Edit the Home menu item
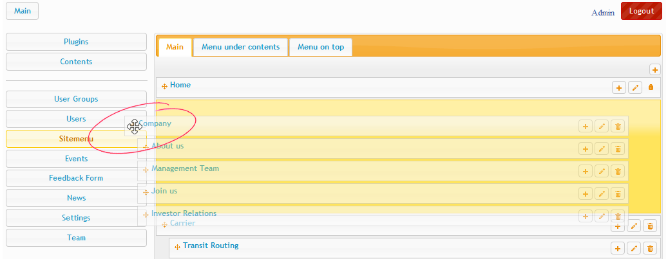 (635, 87)
